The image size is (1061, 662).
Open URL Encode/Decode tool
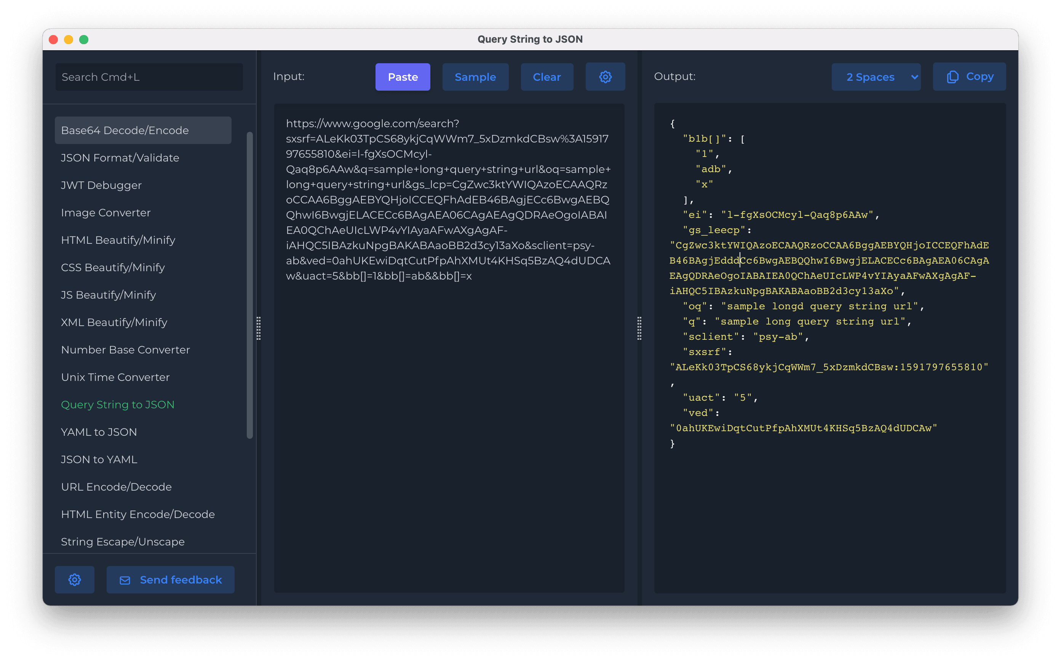pos(143,487)
